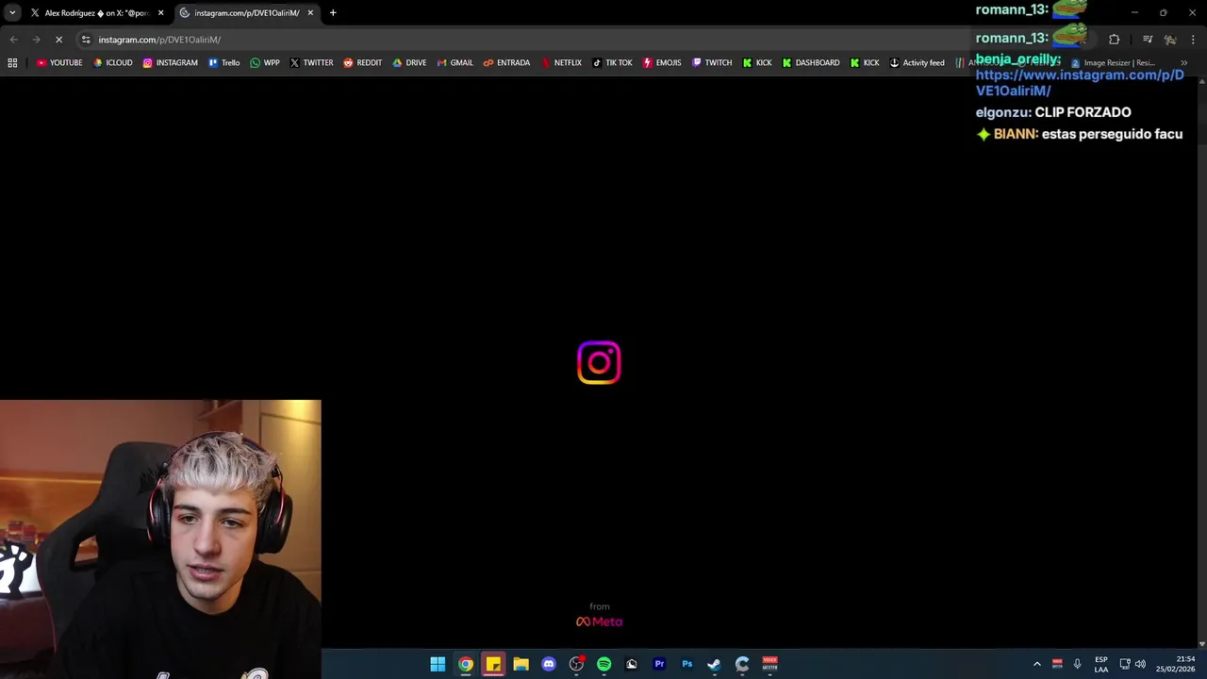View site information for instagram.com
Image resolution: width=1207 pixels, height=679 pixels.
[x=86, y=40]
